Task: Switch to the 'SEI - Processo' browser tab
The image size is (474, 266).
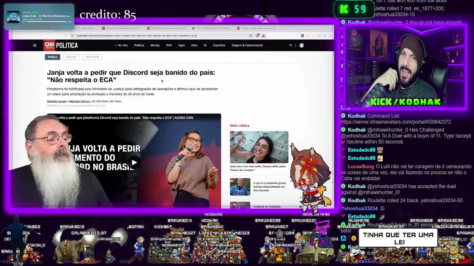Action: (212, 28)
